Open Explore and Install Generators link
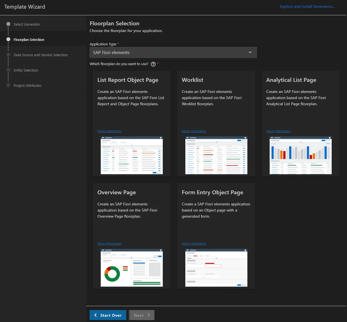 coord(307,6)
